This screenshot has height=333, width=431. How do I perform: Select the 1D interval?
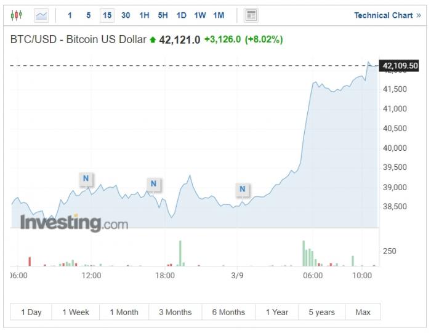coord(181,15)
